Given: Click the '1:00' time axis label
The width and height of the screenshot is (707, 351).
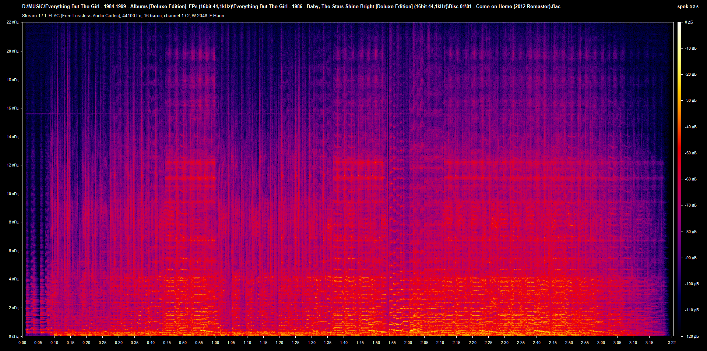Looking at the screenshot, I should (x=215, y=343).
